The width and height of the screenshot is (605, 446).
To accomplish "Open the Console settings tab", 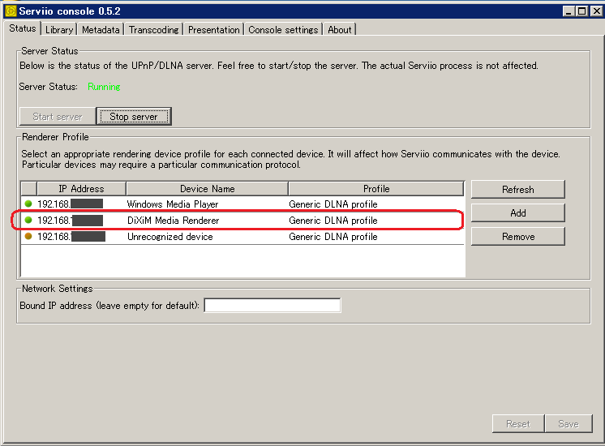I will (x=283, y=29).
